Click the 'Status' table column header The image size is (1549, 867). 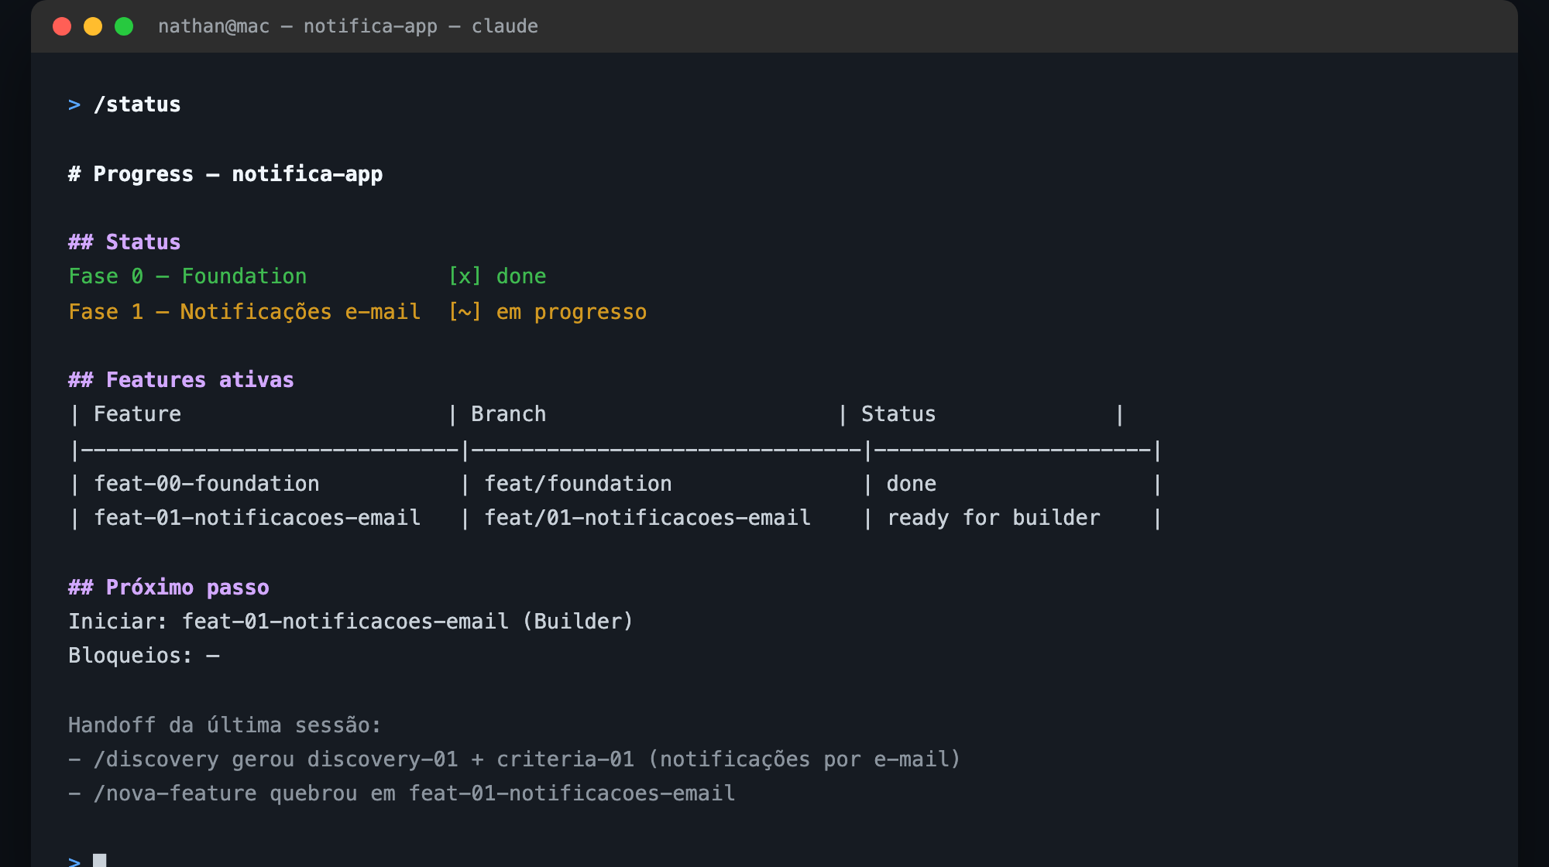(x=898, y=414)
